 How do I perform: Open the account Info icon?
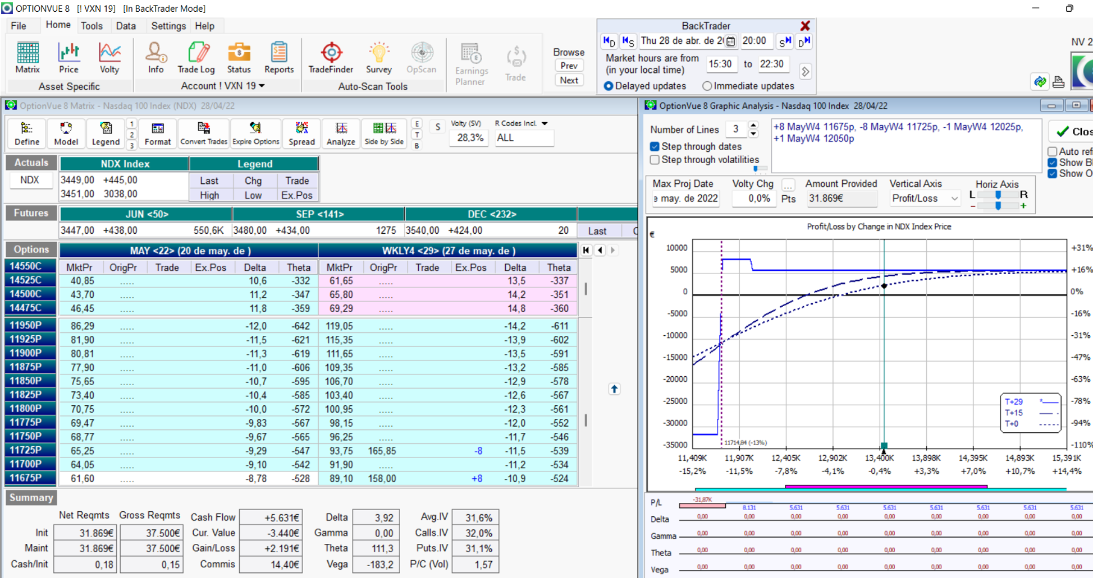click(x=156, y=58)
